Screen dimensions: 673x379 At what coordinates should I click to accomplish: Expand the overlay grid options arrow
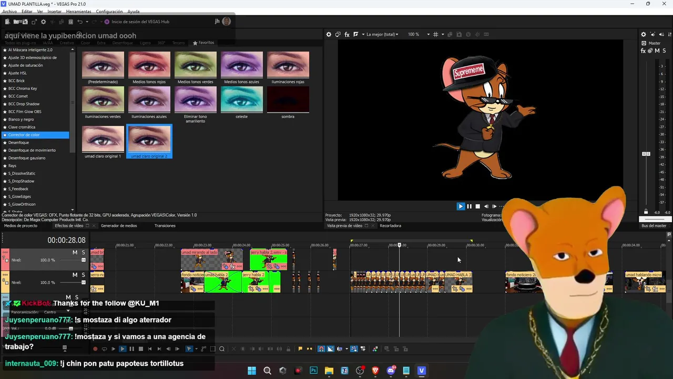click(442, 34)
